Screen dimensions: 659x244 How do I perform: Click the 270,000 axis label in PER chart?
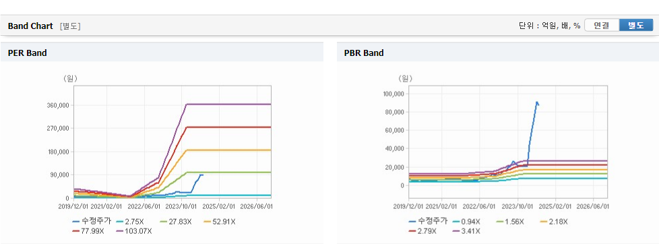(57, 128)
